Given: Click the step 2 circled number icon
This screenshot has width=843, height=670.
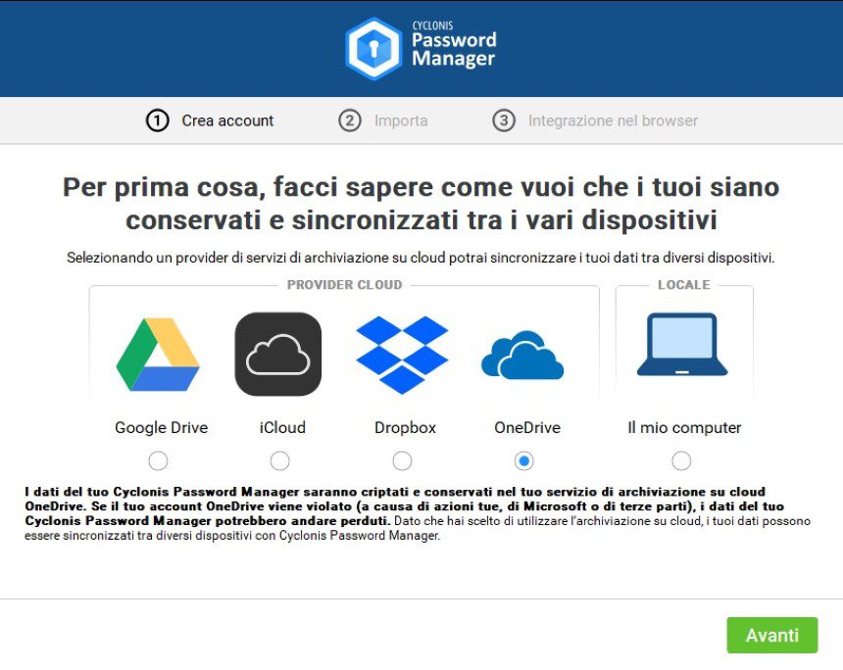Looking at the screenshot, I should [x=350, y=120].
